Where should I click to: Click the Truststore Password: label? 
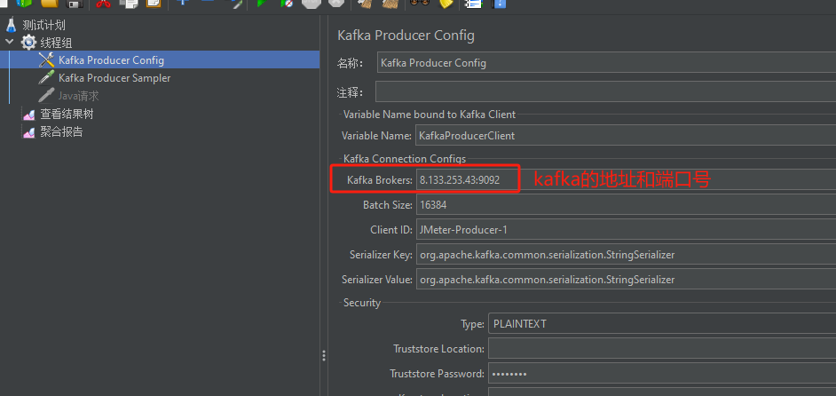438,374
